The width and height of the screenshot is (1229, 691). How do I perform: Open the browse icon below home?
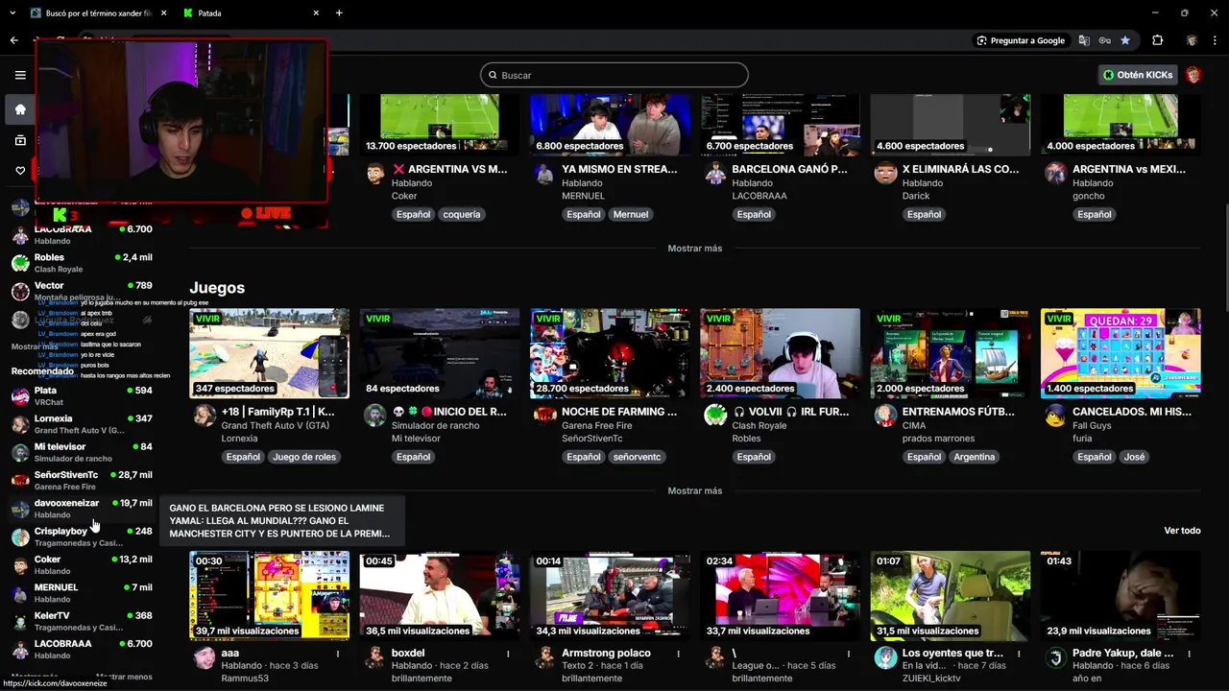20,140
